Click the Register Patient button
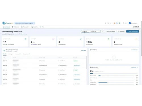 [110, 31]
